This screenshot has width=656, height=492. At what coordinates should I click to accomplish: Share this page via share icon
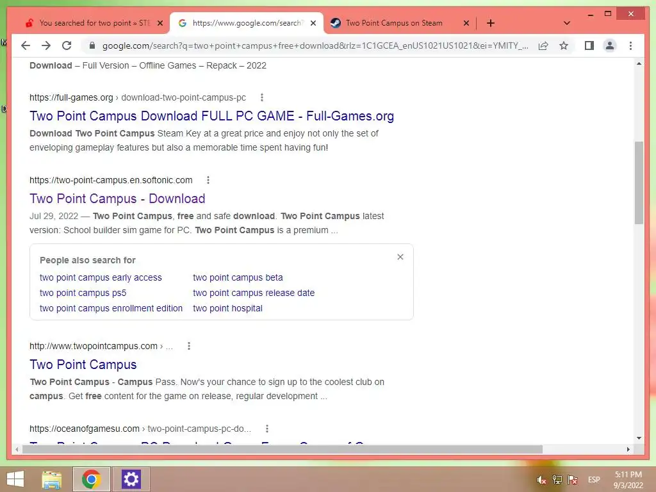[x=543, y=45]
